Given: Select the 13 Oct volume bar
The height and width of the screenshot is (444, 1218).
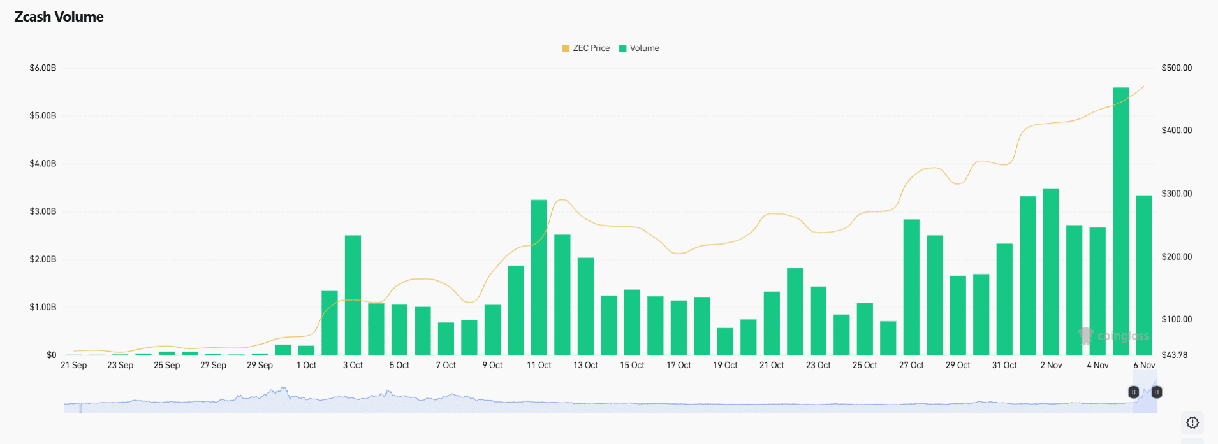Looking at the screenshot, I should point(585,306).
